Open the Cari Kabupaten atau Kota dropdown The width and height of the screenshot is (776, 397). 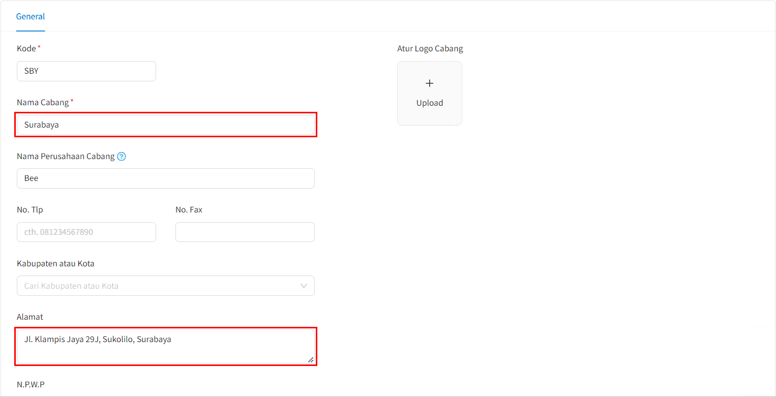click(x=166, y=286)
